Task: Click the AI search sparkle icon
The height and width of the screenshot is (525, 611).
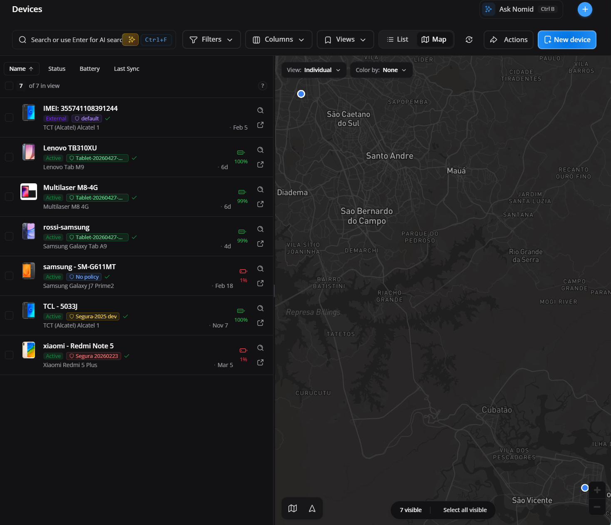Action: click(x=131, y=40)
